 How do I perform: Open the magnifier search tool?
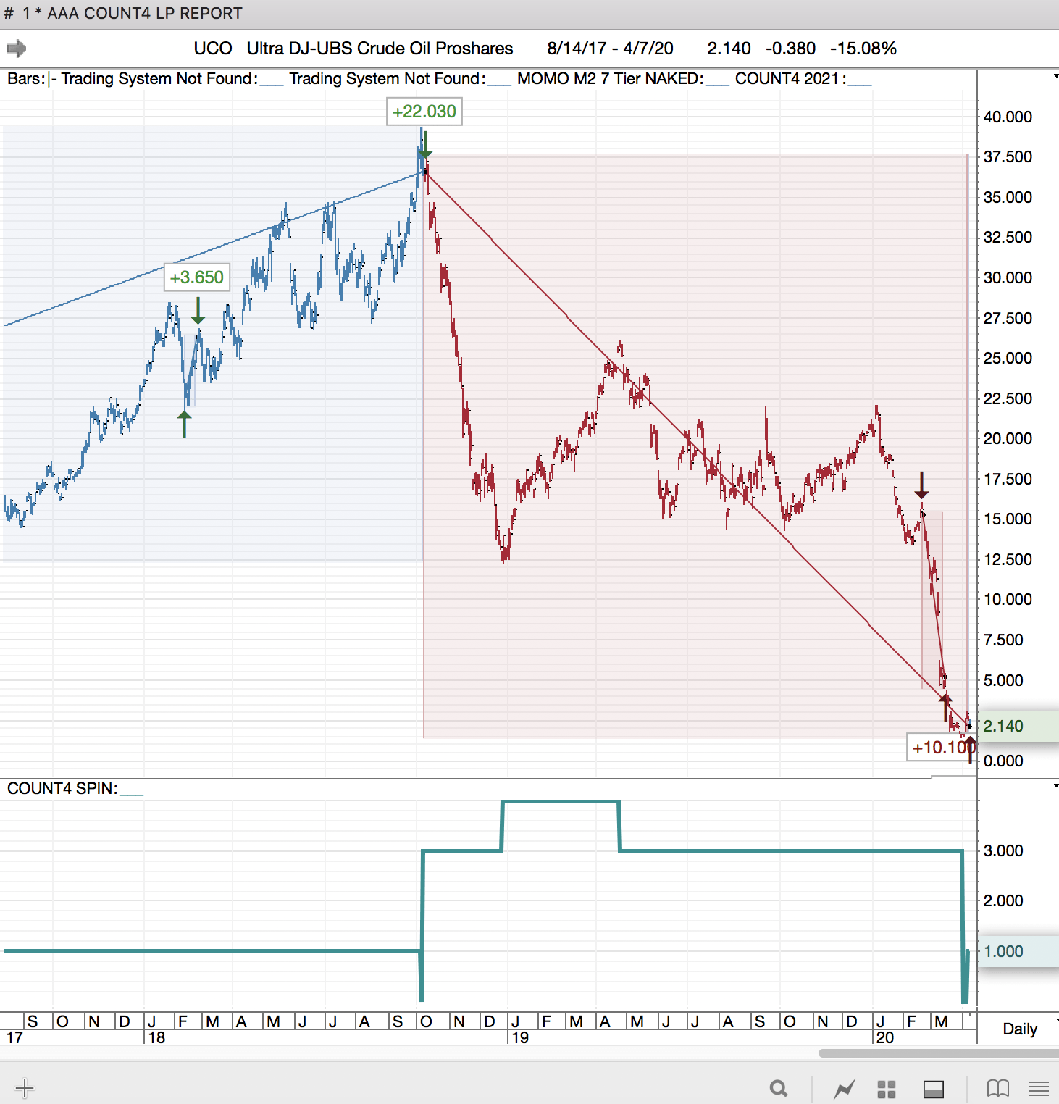coord(779,1088)
